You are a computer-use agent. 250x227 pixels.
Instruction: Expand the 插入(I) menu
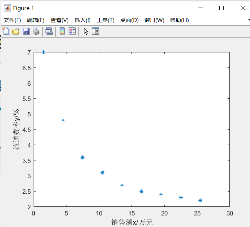coord(83,20)
